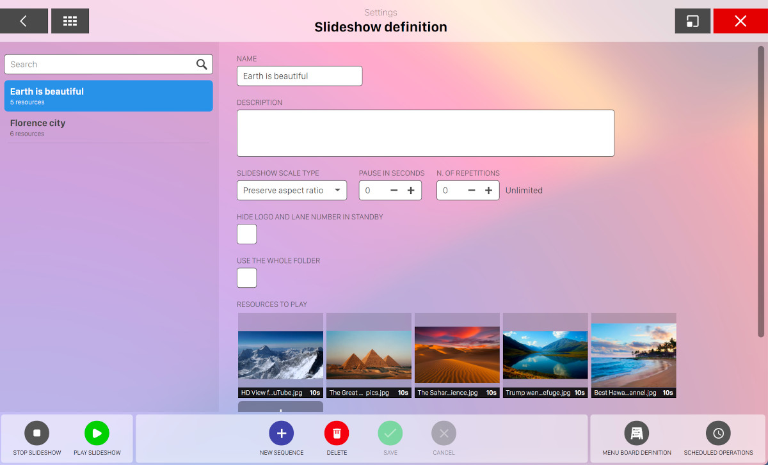Open Scheduled Operations

718,434
